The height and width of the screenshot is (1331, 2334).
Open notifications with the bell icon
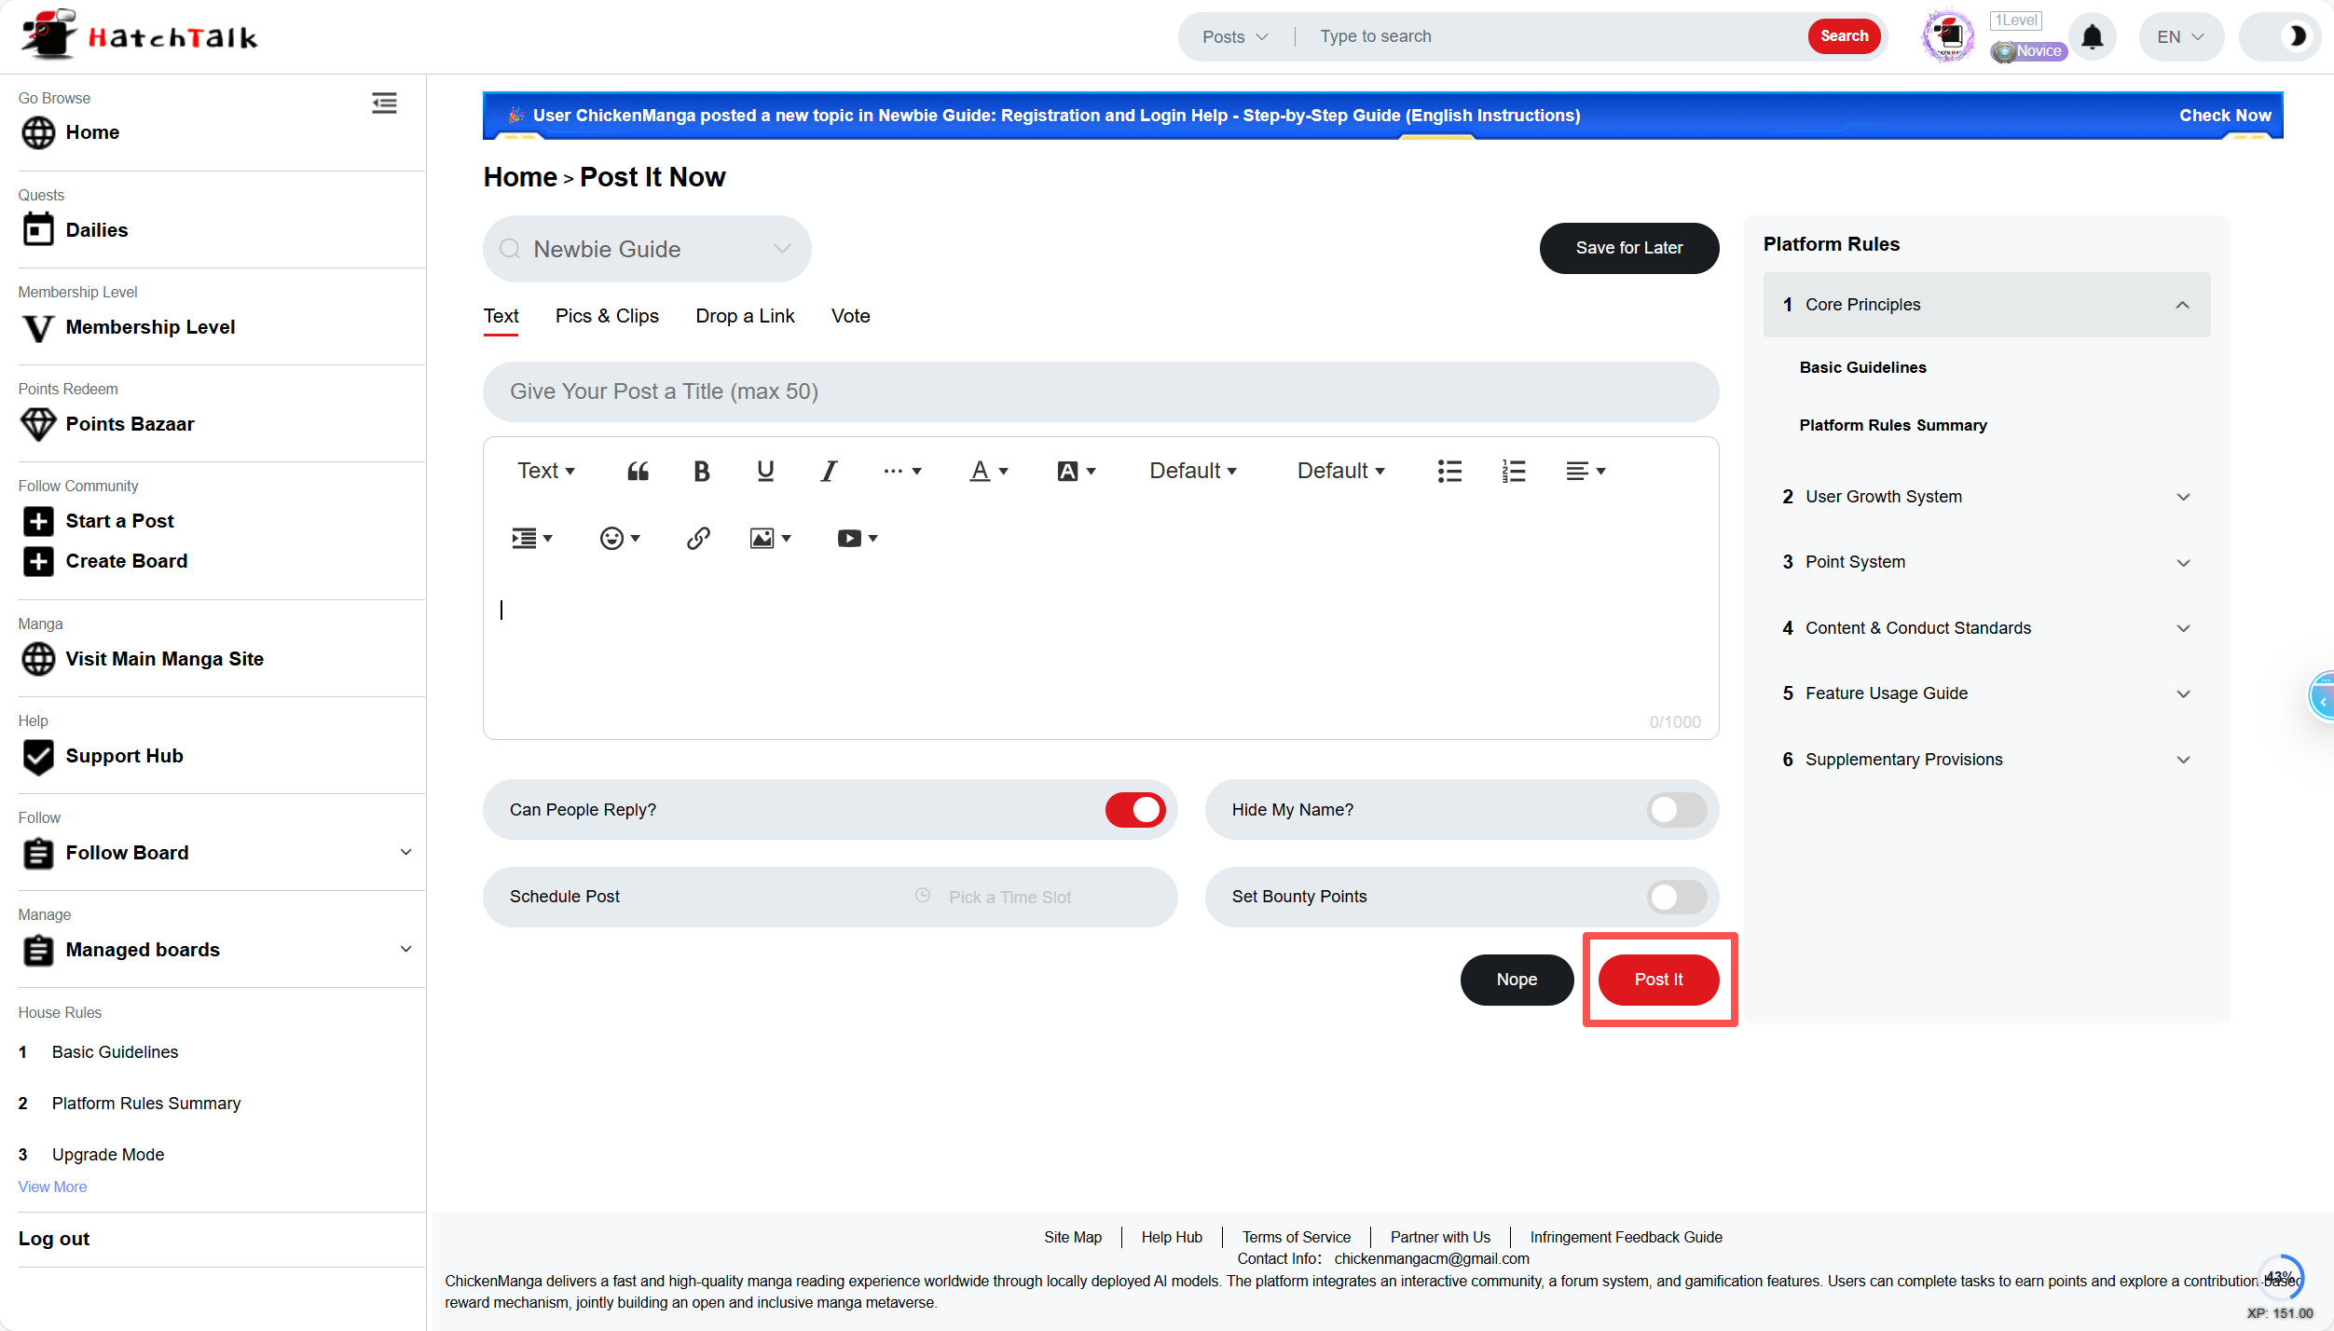(x=2092, y=37)
